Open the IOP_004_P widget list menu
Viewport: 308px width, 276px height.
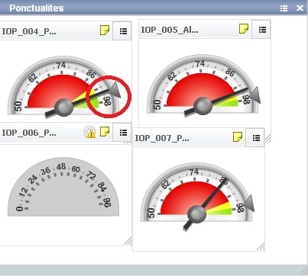click(x=123, y=31)
